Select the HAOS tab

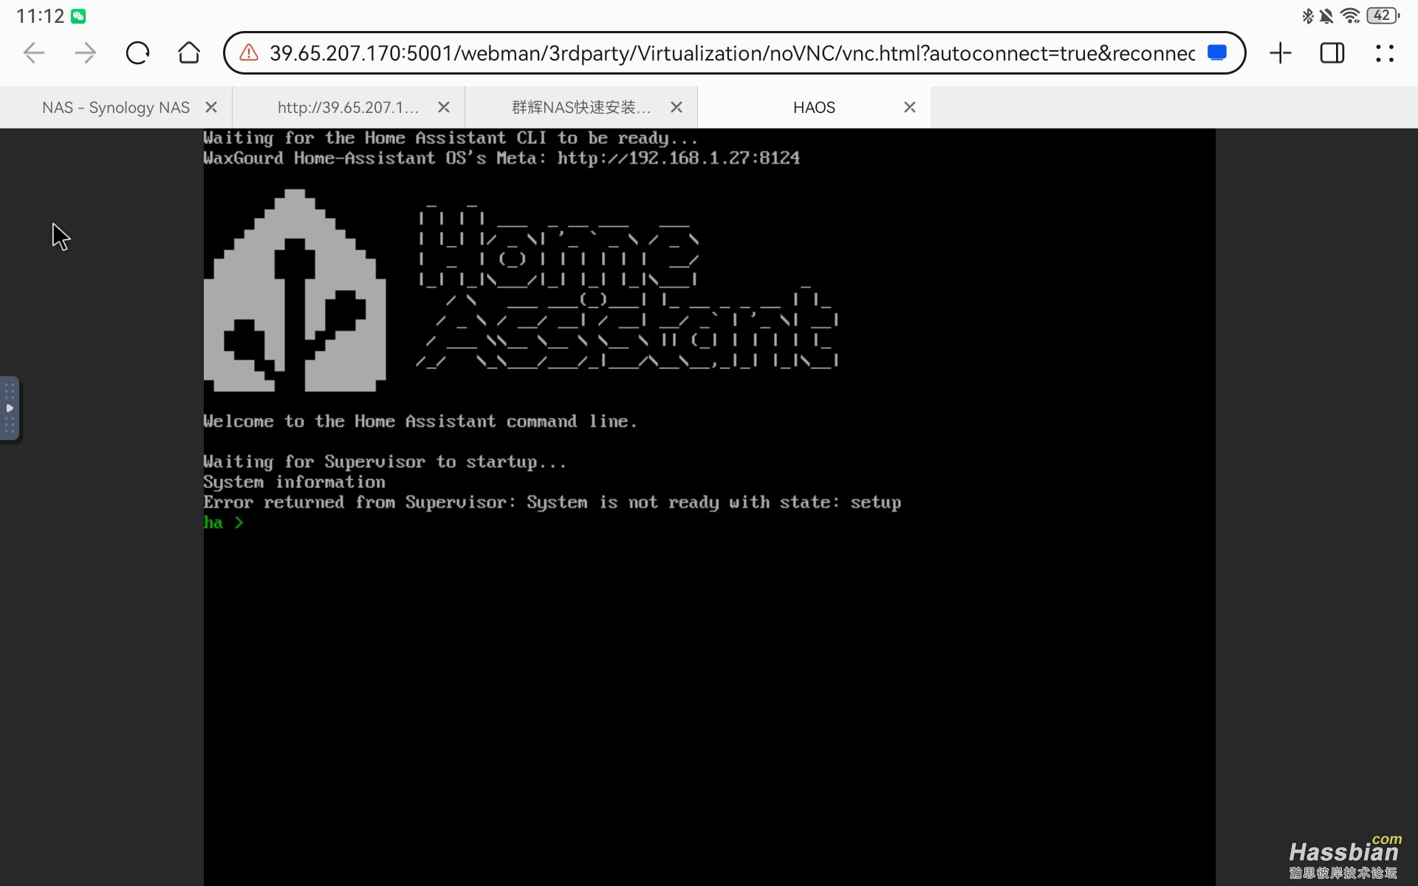(x=814, y=108)
